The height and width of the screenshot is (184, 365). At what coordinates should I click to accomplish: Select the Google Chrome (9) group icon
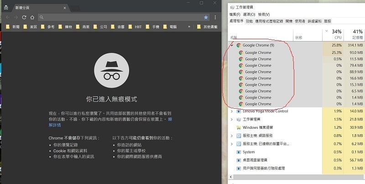coord(239,45)
